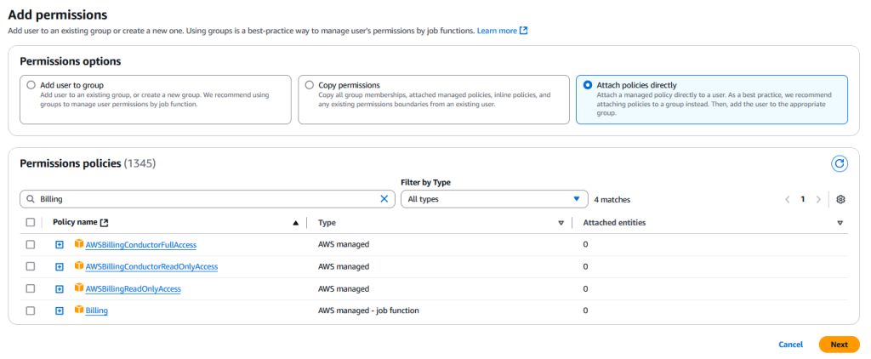This screenshot has width=871, height=359.
Task: Click the policy cube icon for AWSBillingConductorReadOnlyAccess
Action: (x=79, y=266)
